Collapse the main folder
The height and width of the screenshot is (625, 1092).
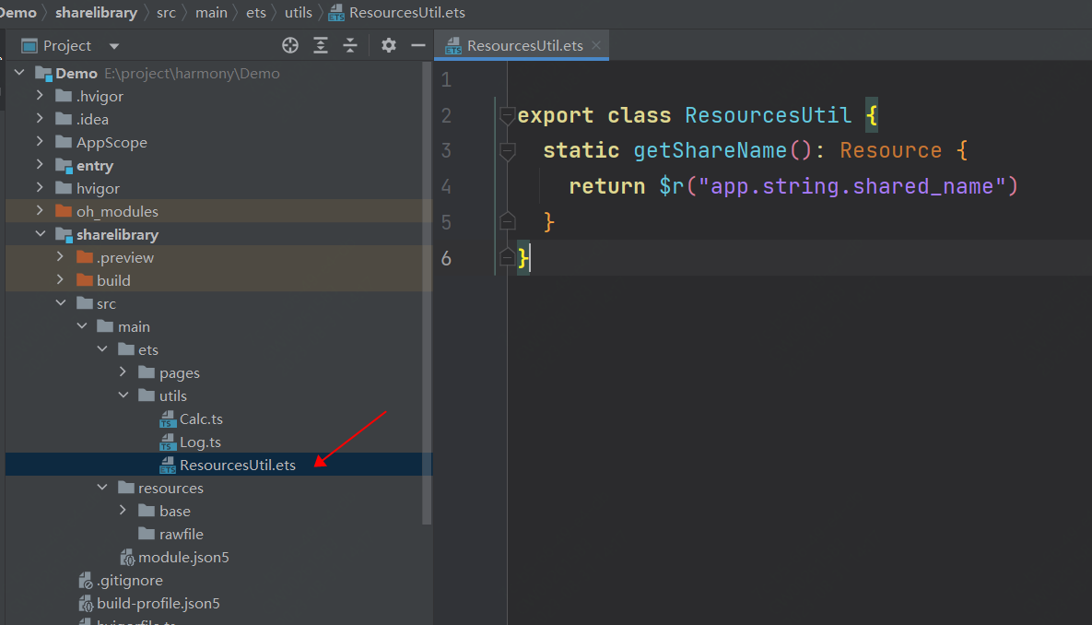click(x=82, y=326)
